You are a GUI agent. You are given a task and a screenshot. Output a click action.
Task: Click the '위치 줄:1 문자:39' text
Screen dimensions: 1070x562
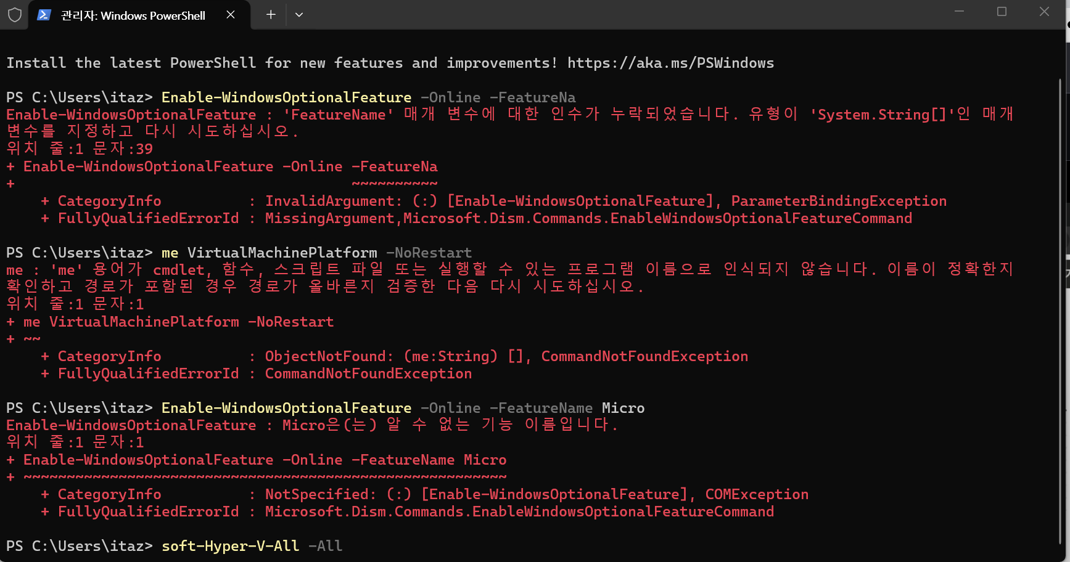pyautogui.click(x=80, y=149)
